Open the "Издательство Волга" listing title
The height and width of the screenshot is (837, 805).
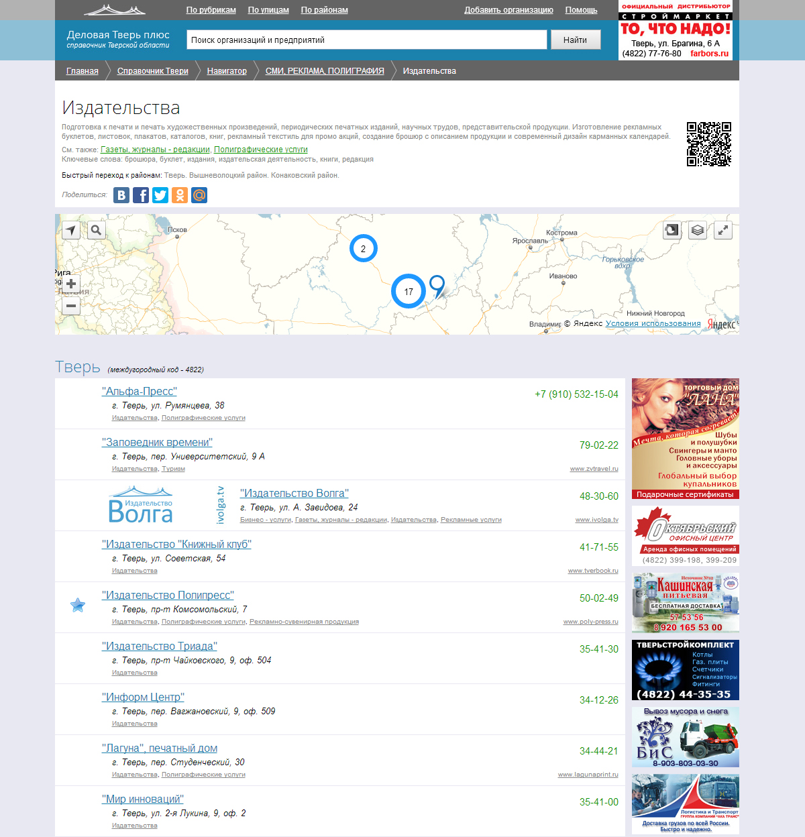[294, 494]
